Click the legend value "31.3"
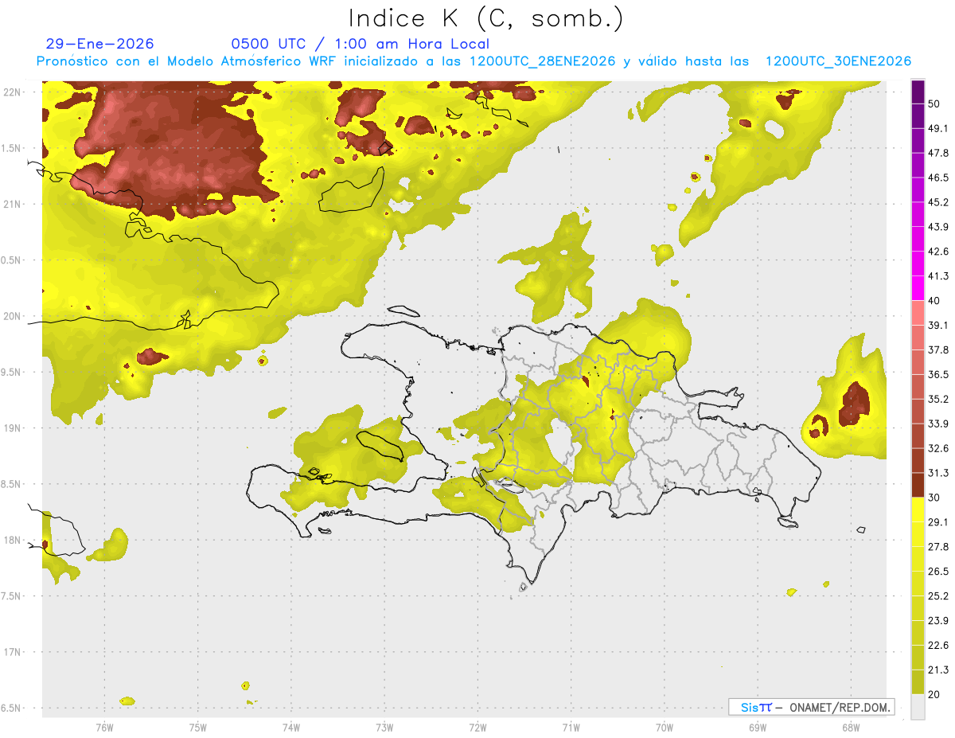Viewport: 955px width, 738px height. (x=938, y=473)
